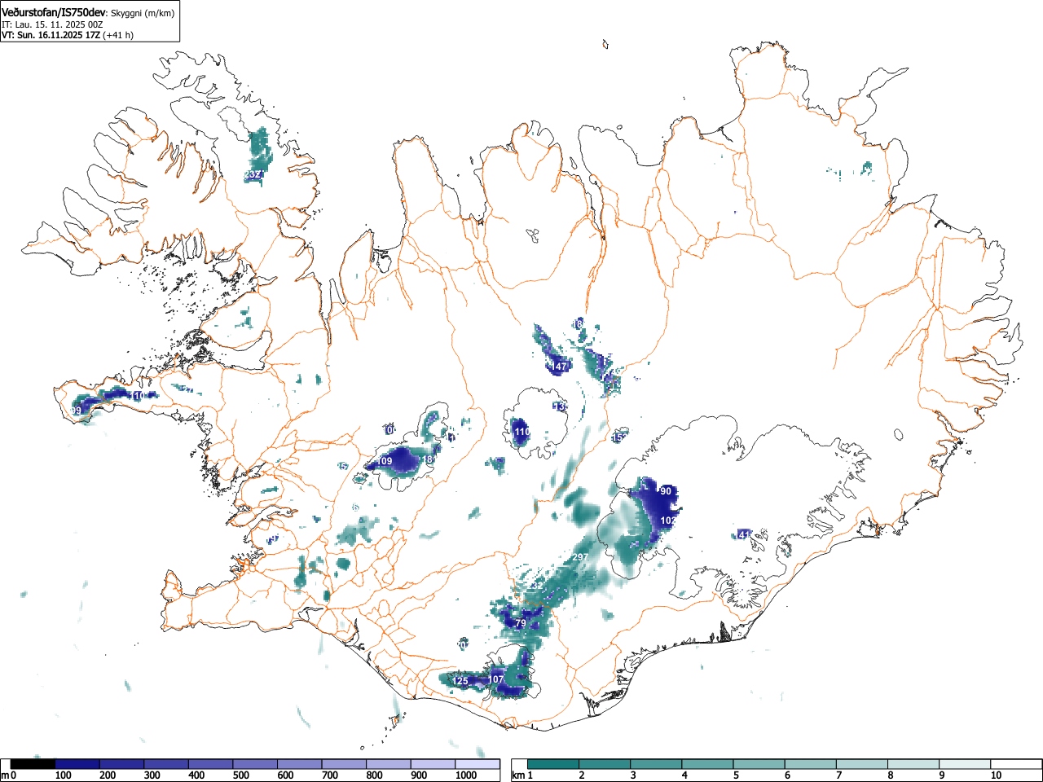Click the '297' visibility value on the map
The image size is (1043, 782).
point(580,558)
